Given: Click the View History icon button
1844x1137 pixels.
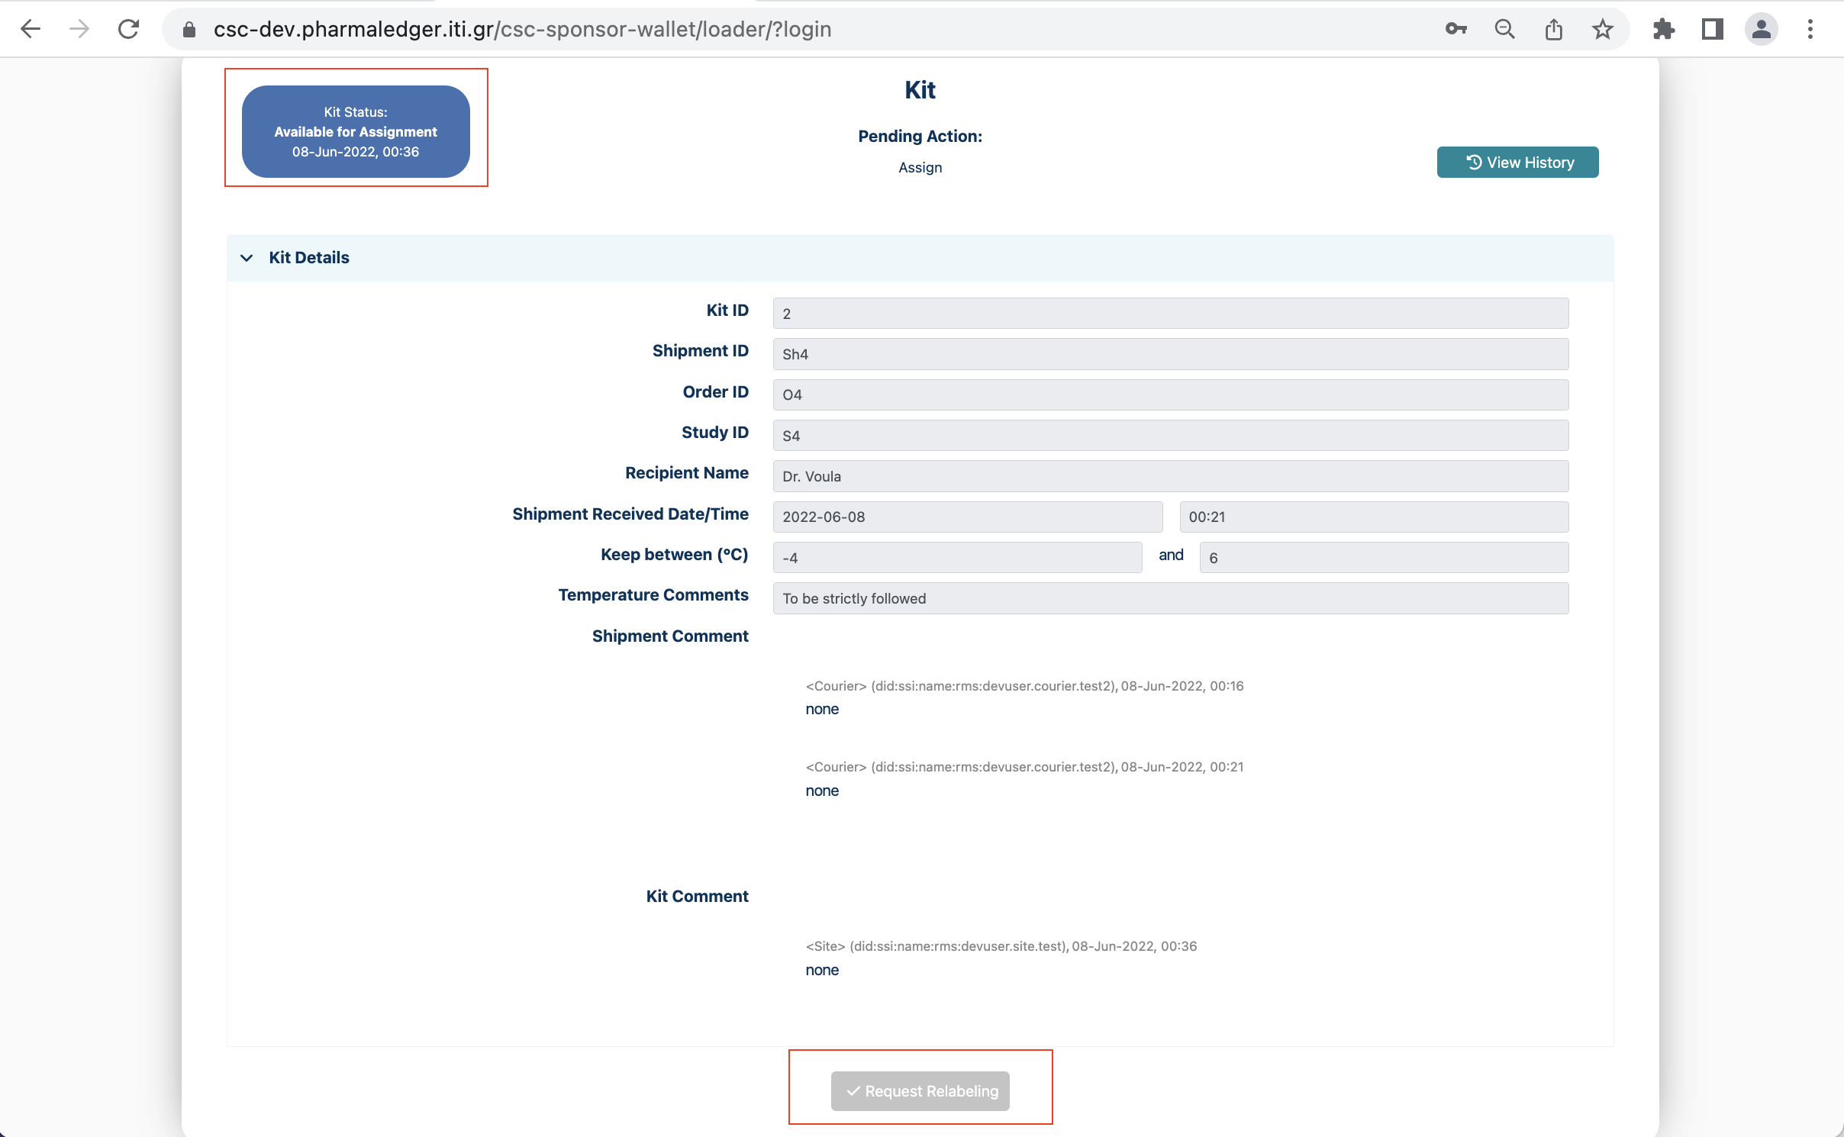Looking at the screenshot, I should point(1473,162).
